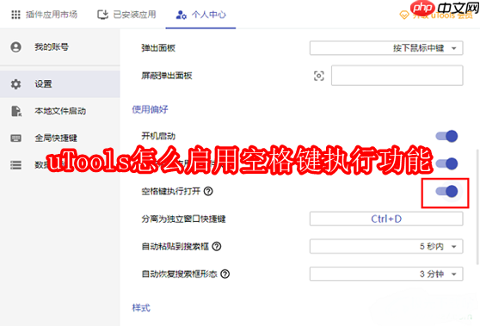Toggle the 空格键执行打开 switch
This screenshot has width=480, height=326.
(x=446, y=191)
